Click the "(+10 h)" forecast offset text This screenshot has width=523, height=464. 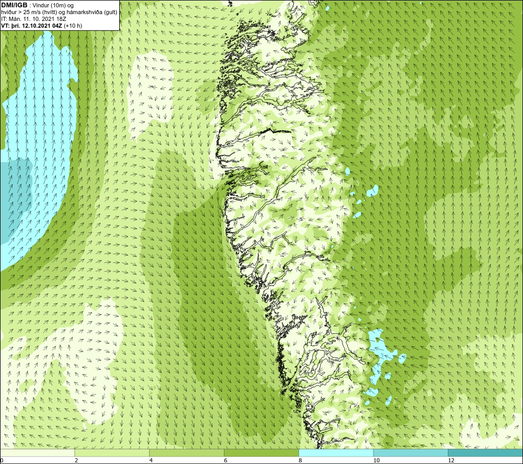[x=73, y=26]
